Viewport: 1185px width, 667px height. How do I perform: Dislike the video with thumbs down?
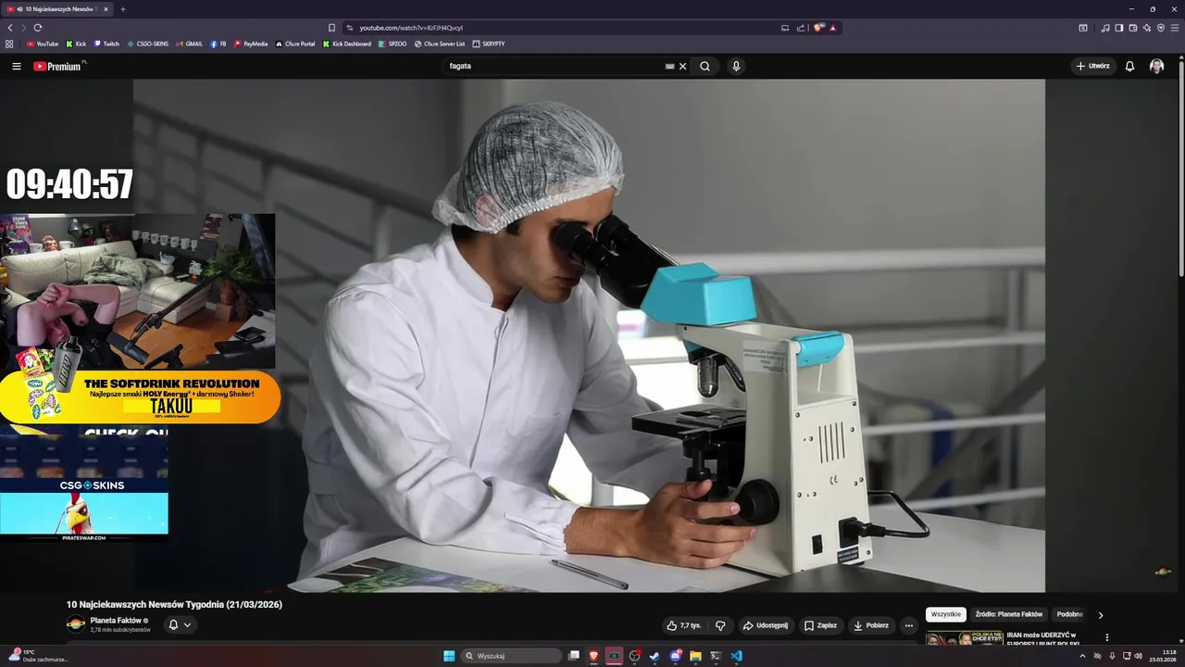pyautogui.click(x=720, y=625)
